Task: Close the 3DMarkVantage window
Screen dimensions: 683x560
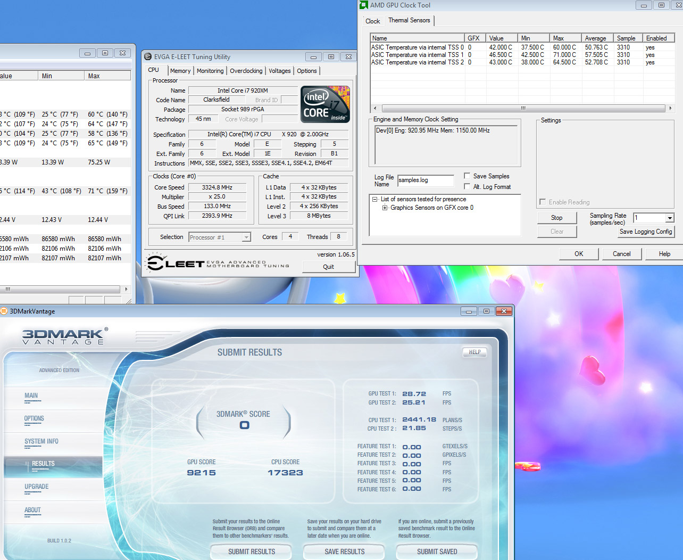Action: (x=503, y=311)
